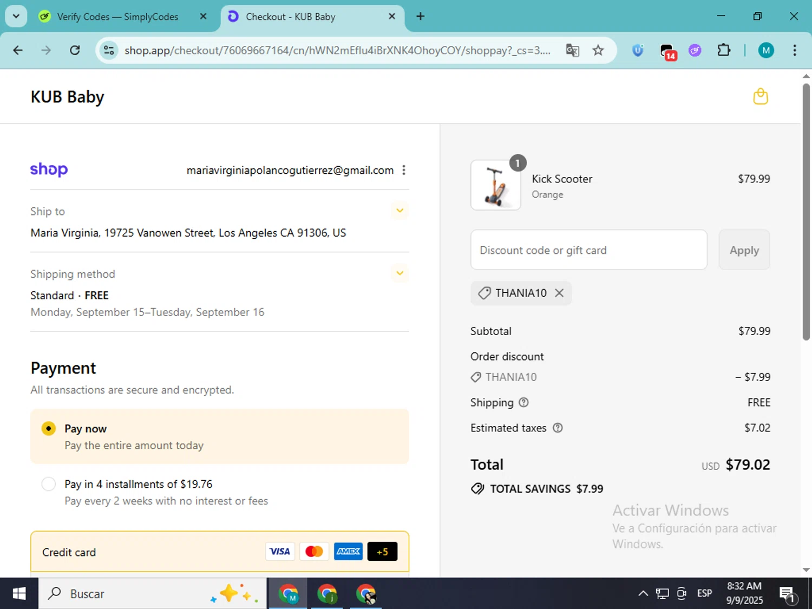Open the Shop account options menu

coord(404,170)
